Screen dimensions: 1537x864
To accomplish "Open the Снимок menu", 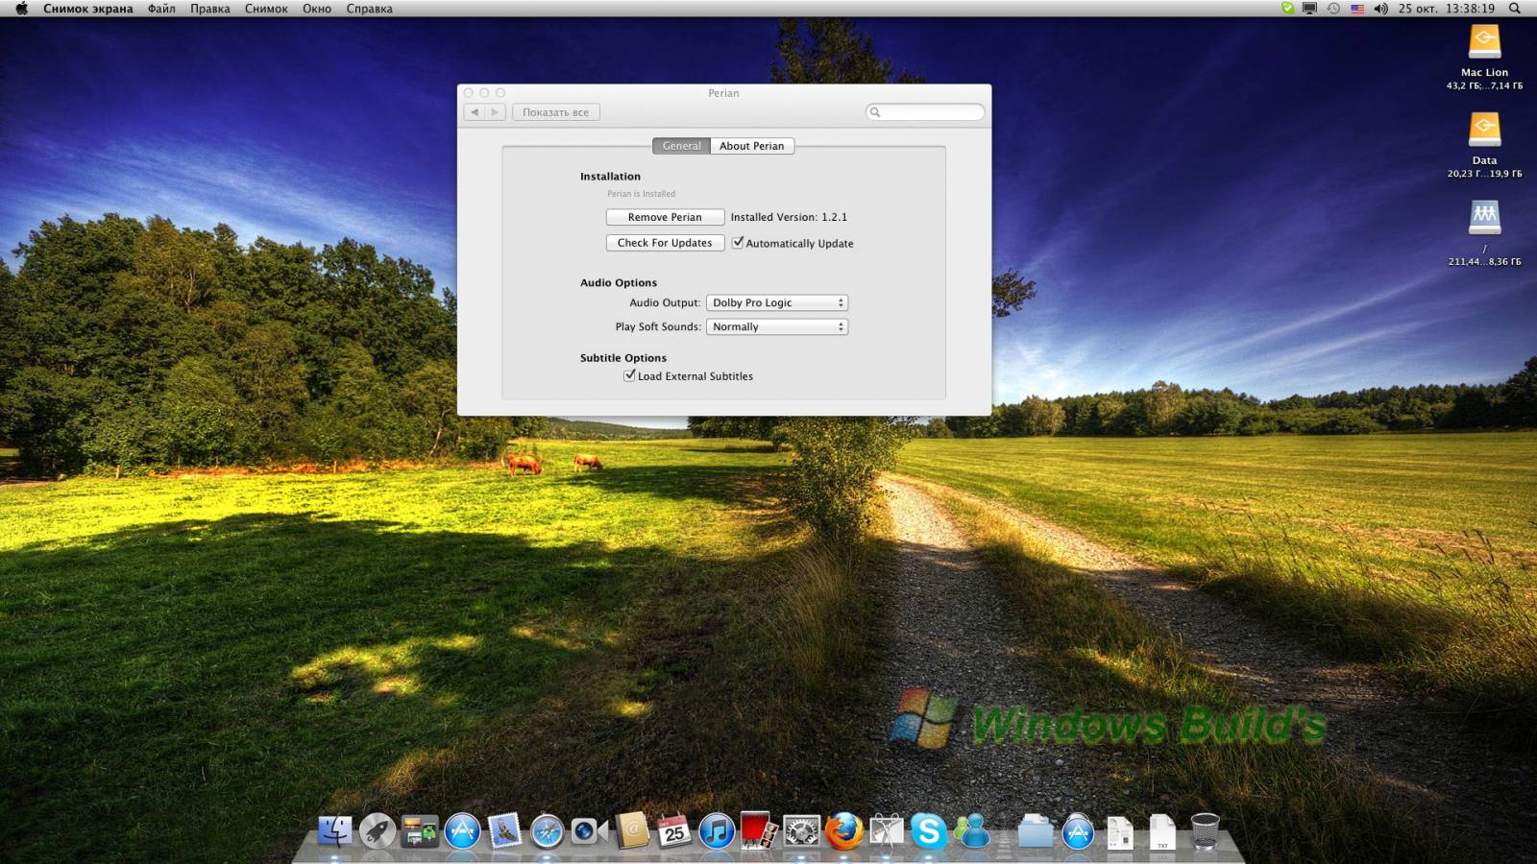I will coord(266,9).
